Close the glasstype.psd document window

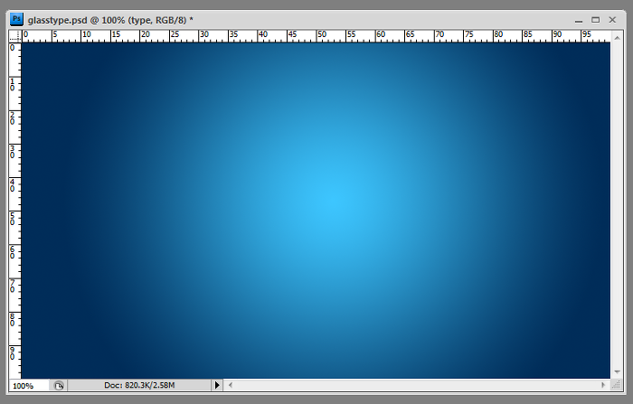612,20
